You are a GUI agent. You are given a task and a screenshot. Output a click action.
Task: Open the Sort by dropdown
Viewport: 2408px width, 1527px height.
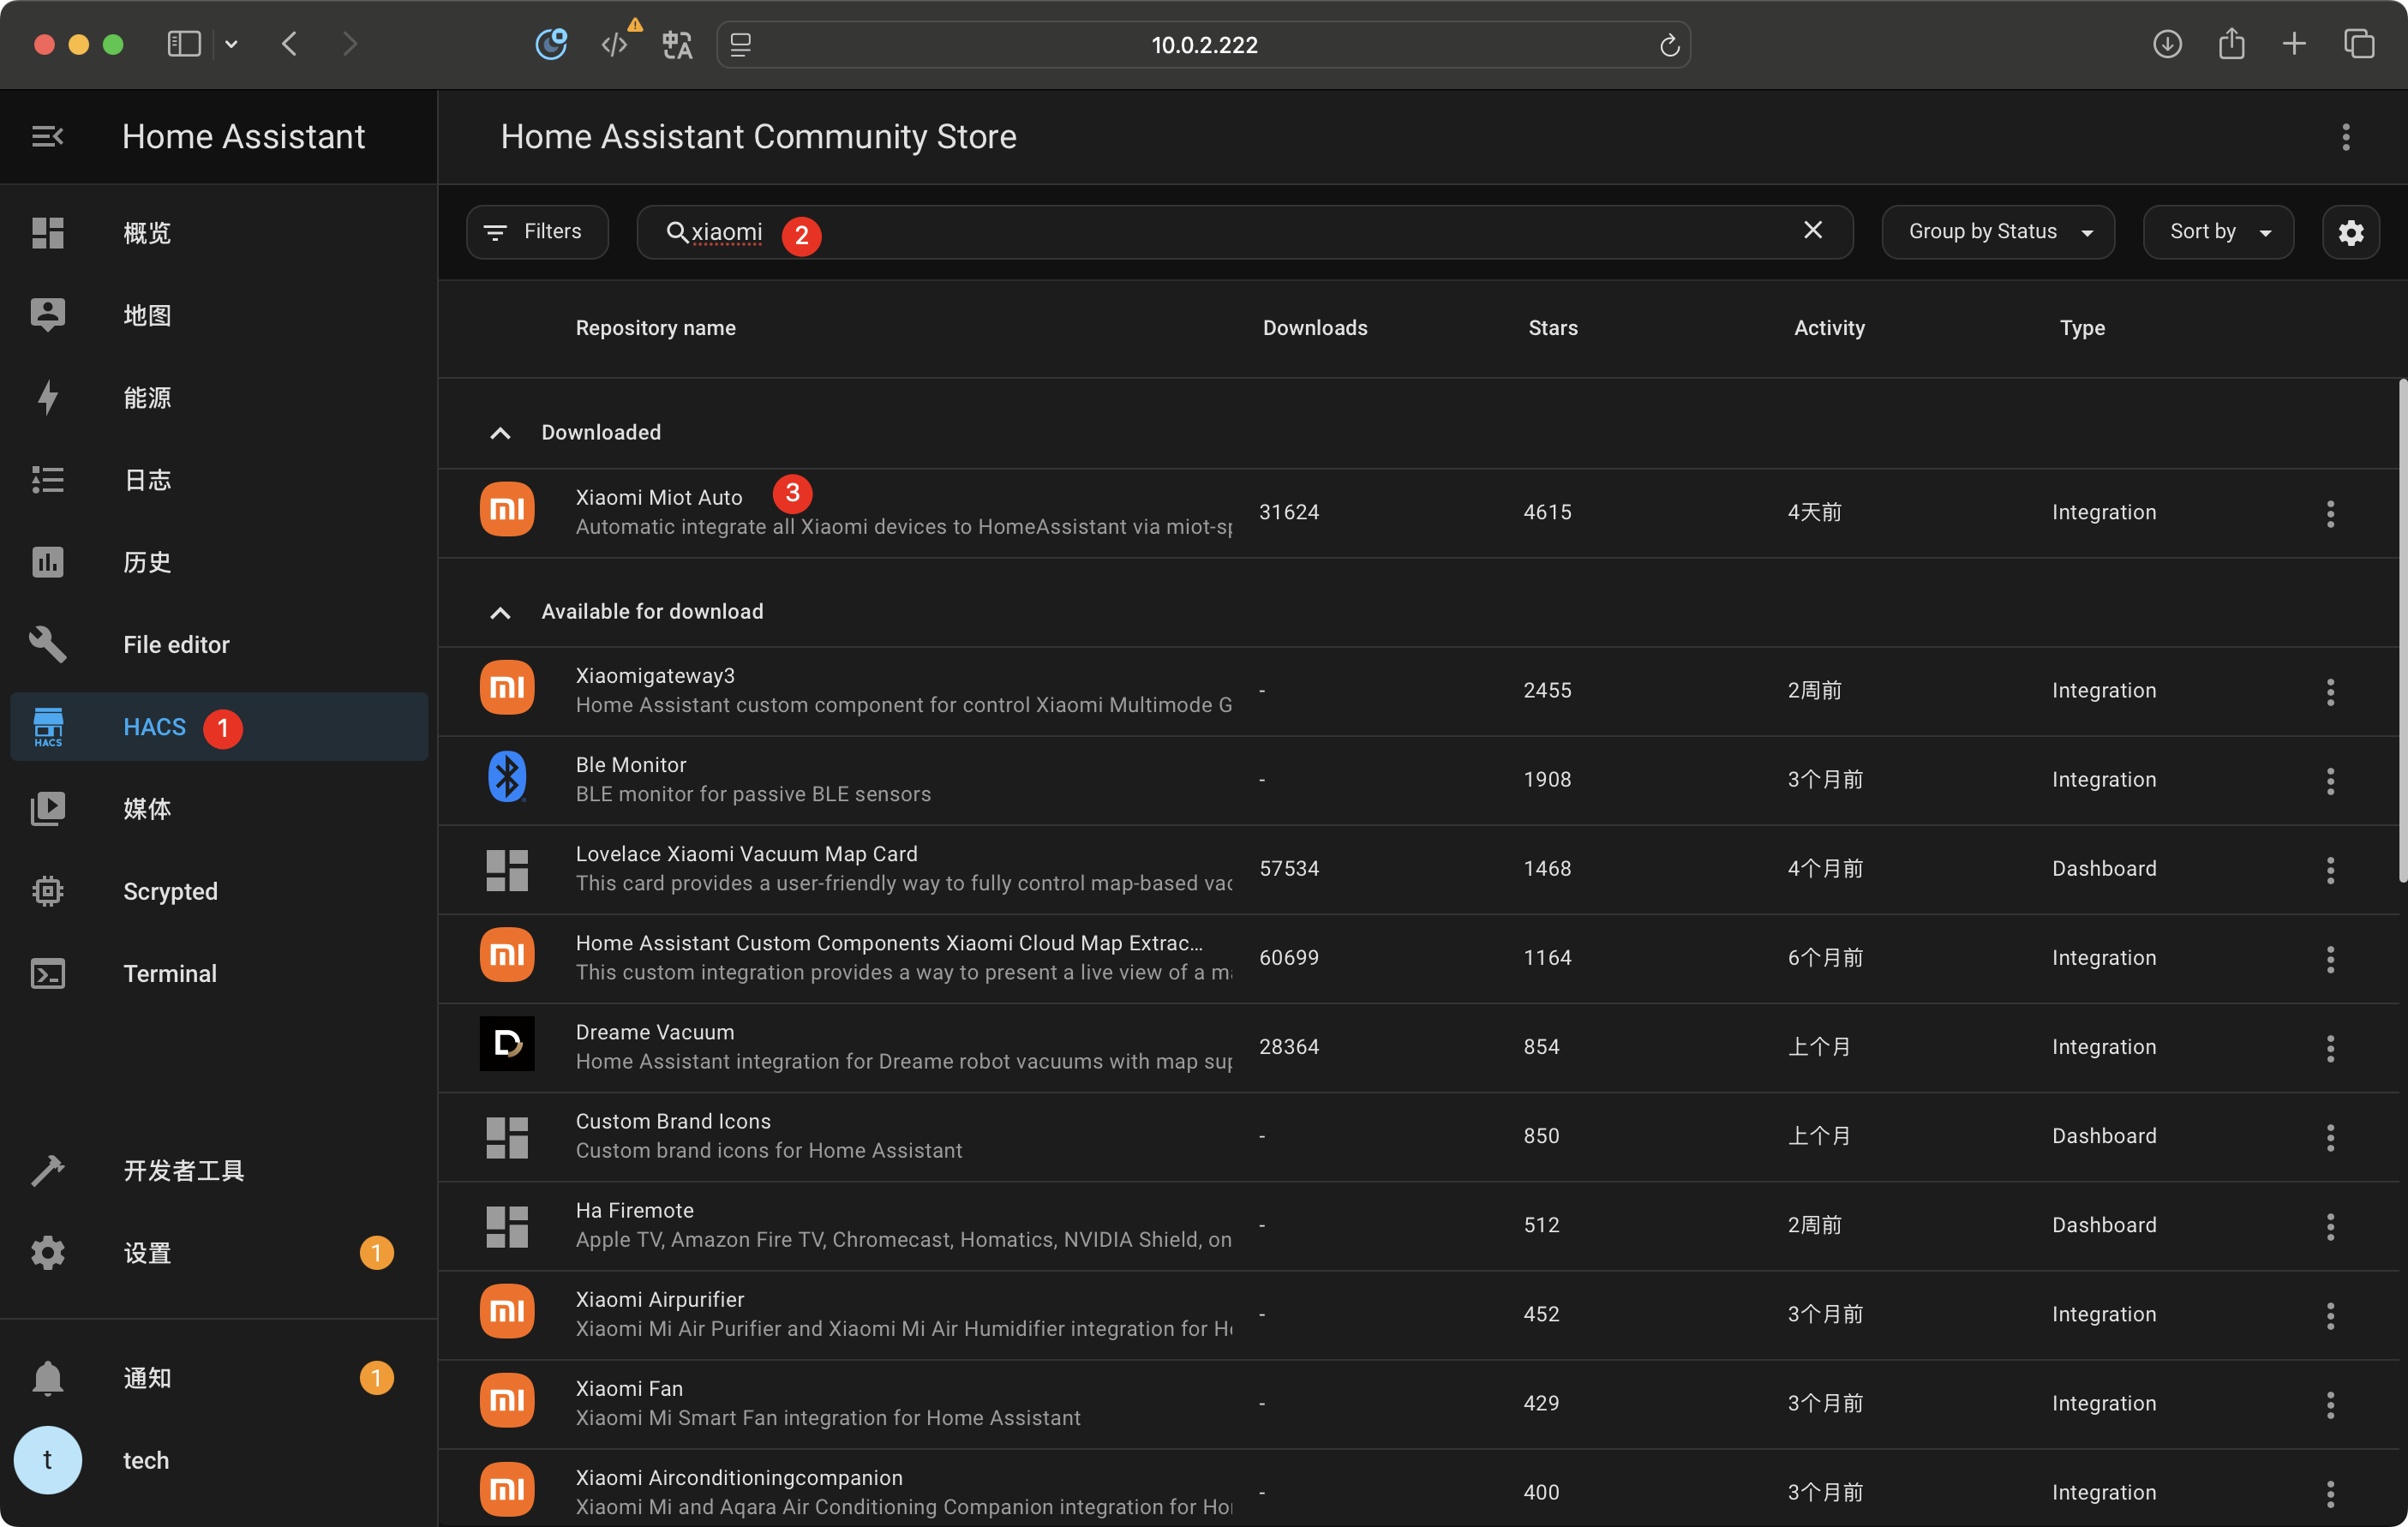(x=2218, y=232)
